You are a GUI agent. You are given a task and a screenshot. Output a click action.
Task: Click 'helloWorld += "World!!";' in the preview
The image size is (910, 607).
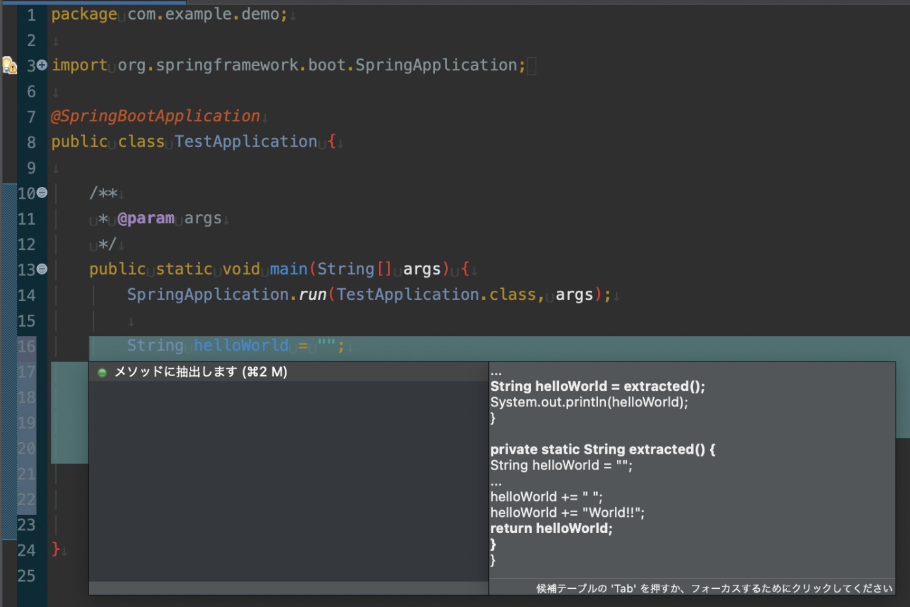tap(567, 512)
